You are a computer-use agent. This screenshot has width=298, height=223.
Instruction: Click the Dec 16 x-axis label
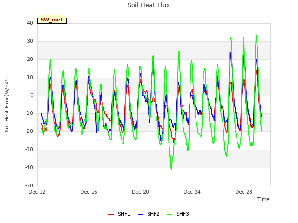(x=89, y=192)
